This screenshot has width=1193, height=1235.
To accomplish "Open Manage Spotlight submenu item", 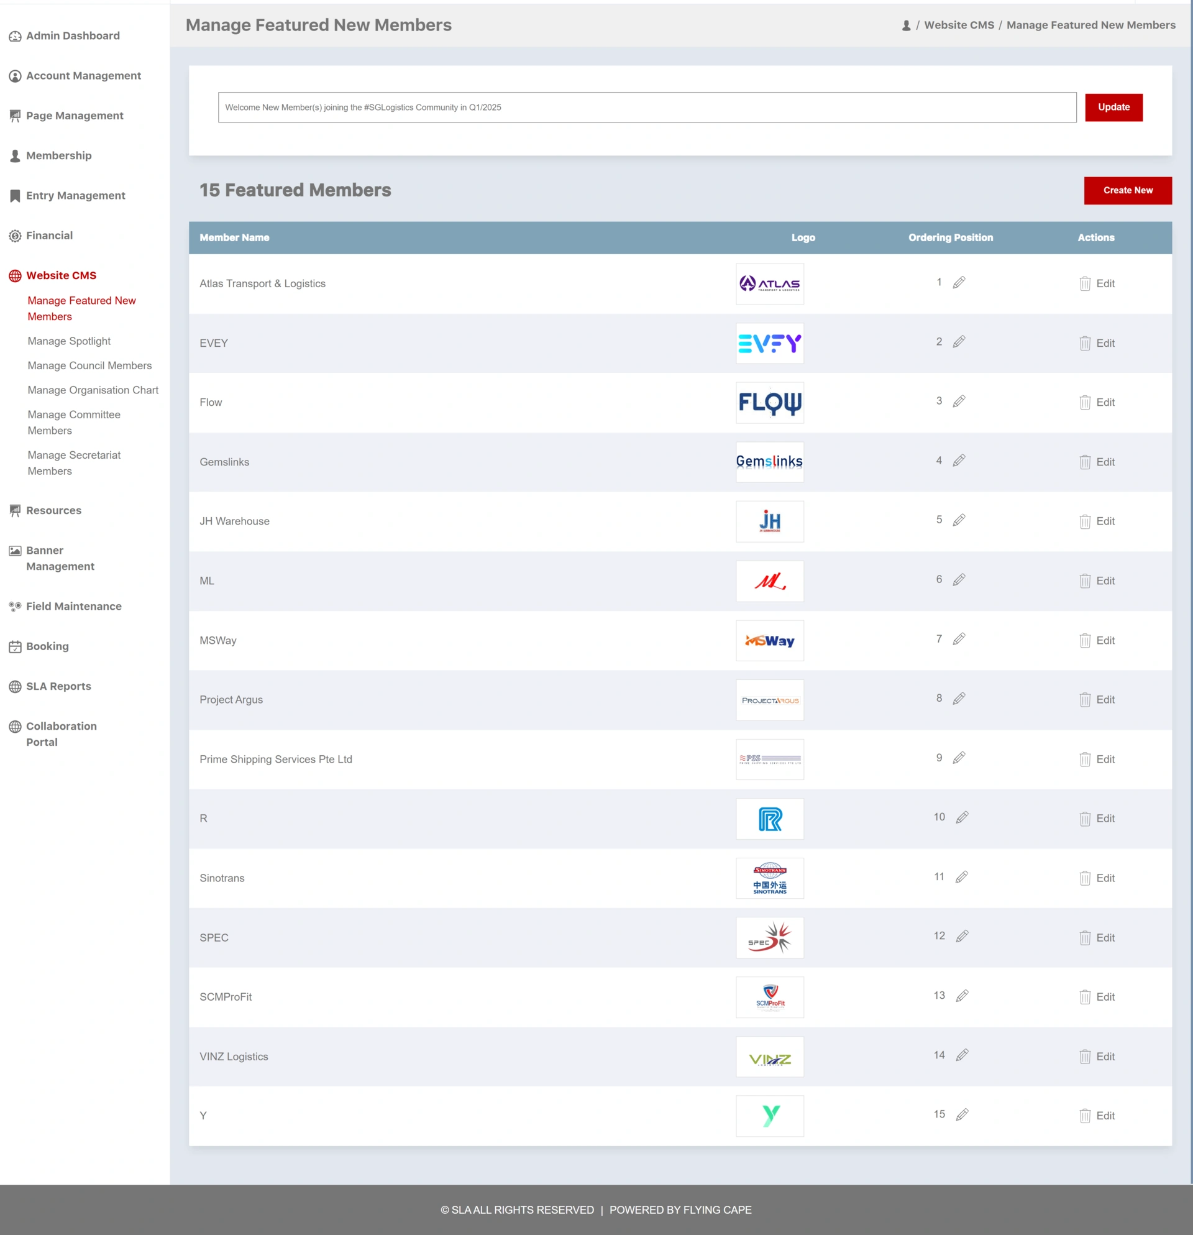I will pos(68,341).
